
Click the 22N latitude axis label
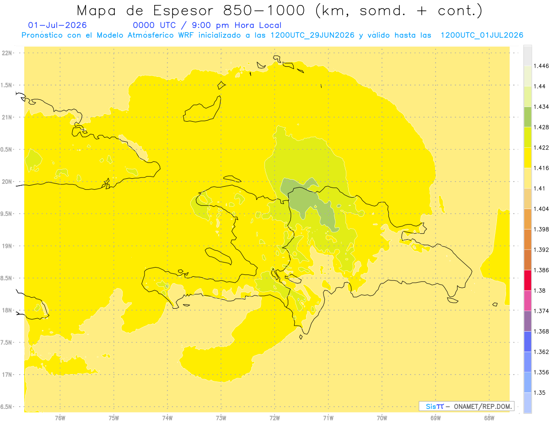7,53
